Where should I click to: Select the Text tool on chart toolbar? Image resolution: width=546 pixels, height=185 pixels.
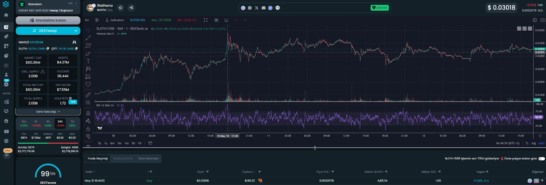pos(88,61)
